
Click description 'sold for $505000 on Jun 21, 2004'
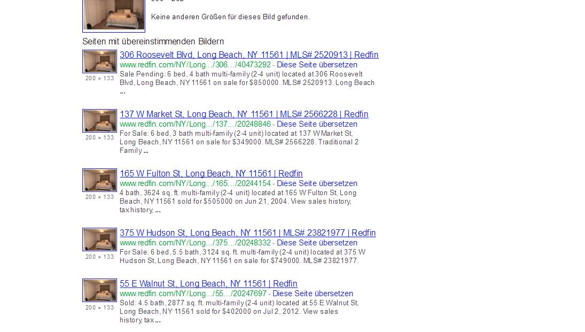[238, 202]
